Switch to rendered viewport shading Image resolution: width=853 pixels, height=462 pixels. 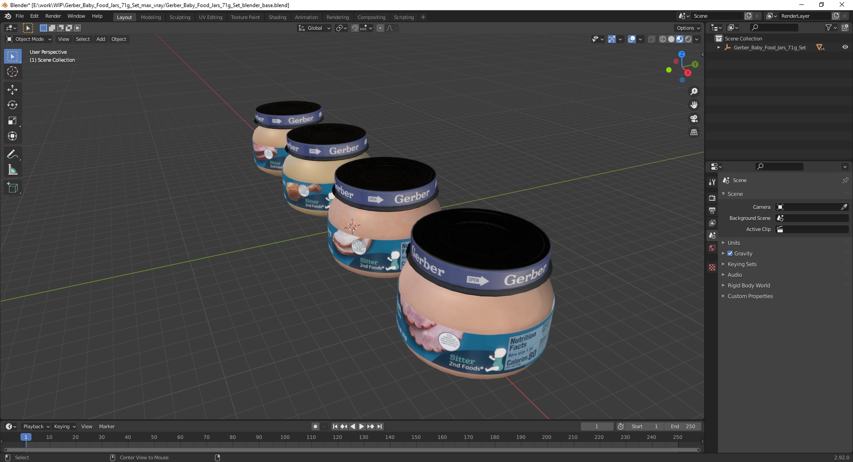click(x=688, y=39)
